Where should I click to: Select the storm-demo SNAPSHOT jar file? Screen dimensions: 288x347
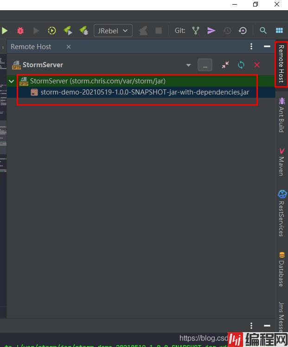[145, 92]
